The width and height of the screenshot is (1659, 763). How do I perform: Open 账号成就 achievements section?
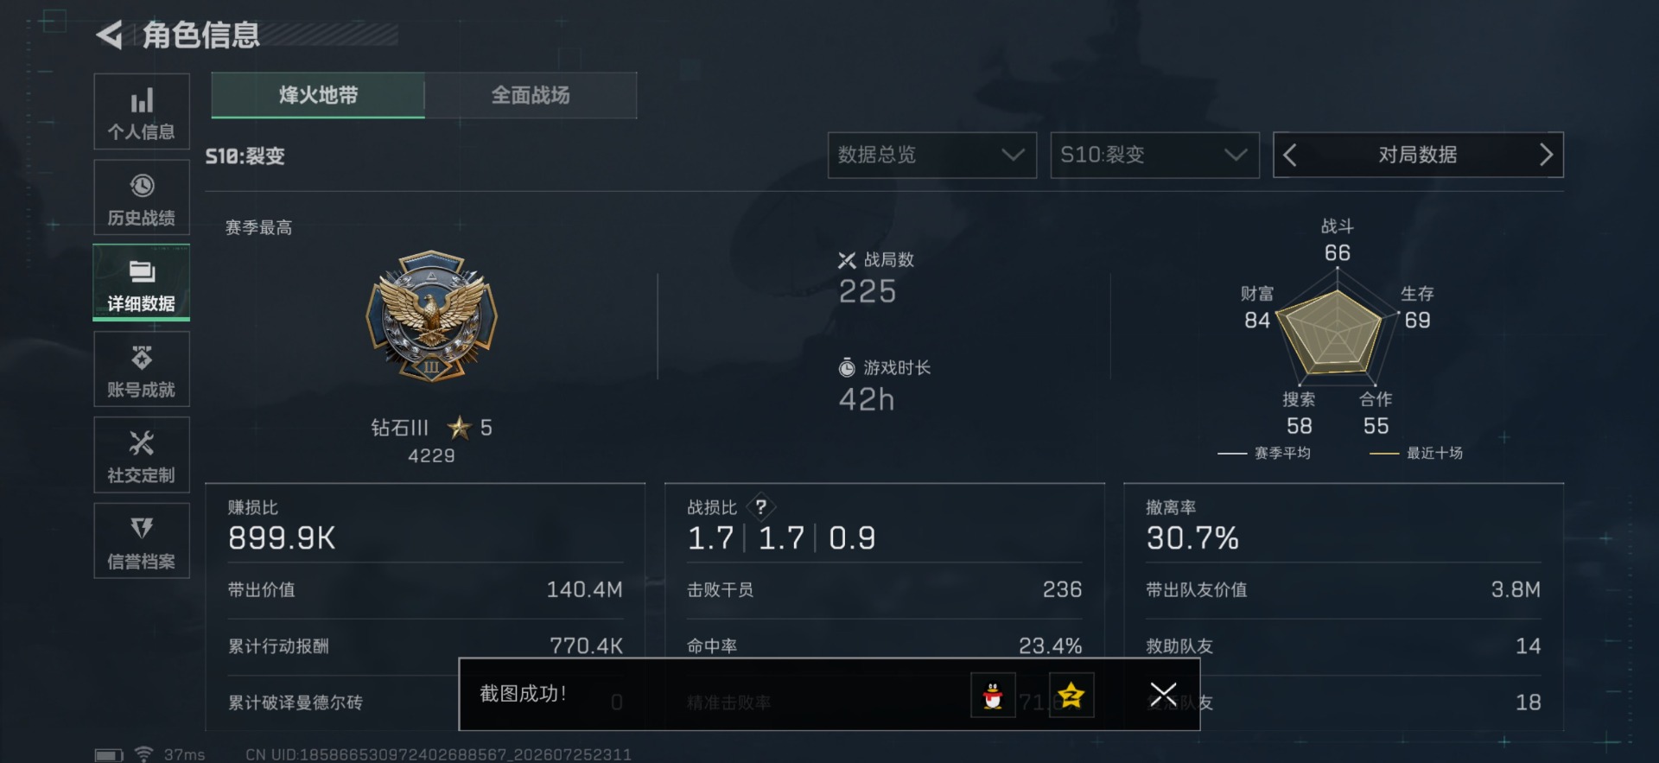pos(142,369)
